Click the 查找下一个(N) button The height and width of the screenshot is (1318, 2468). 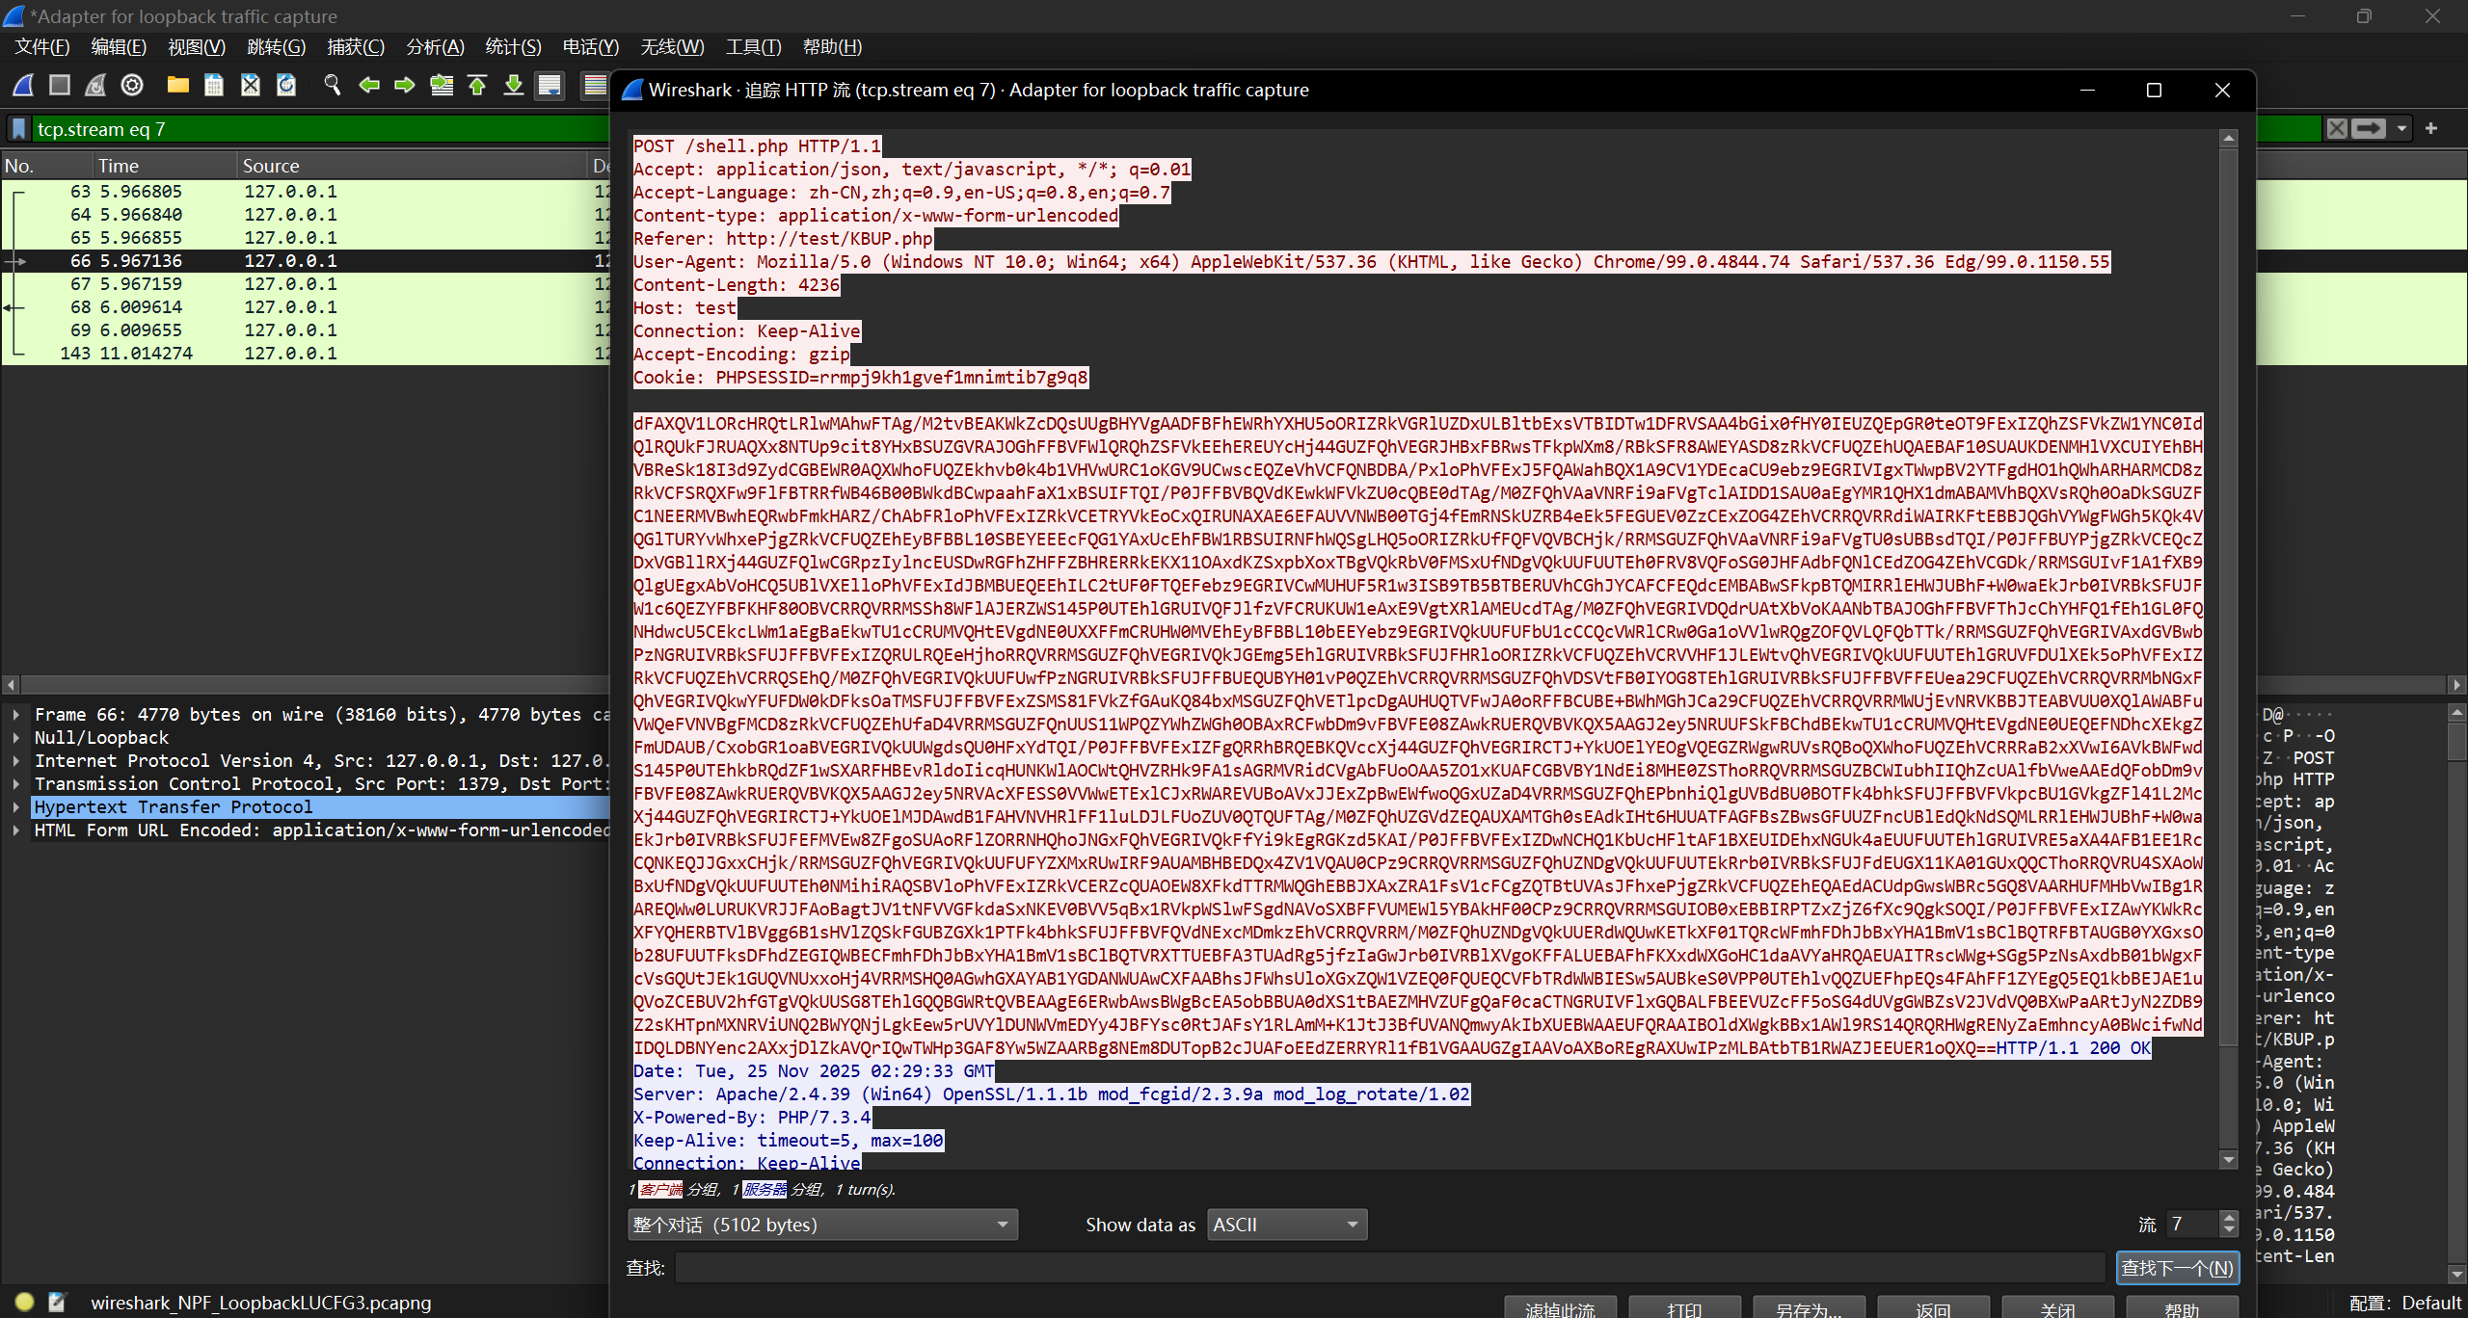pyautogui.click(x=2176, y=1268)
